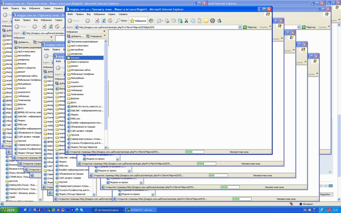Click the Print icon in the front window toolbar
This screenshot has height=213, width=341.
[167, 21]
